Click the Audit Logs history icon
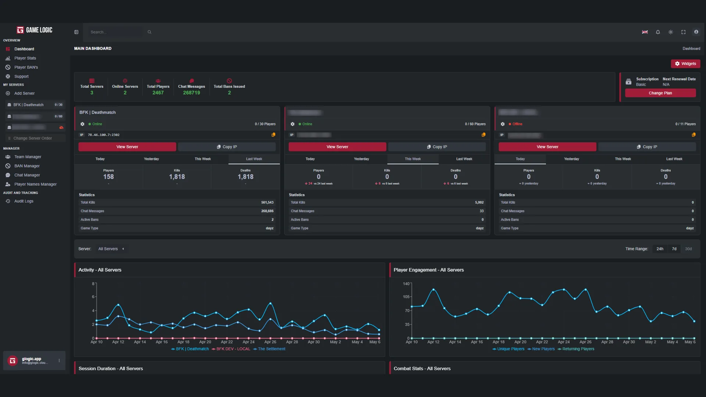 pos(8,201)
